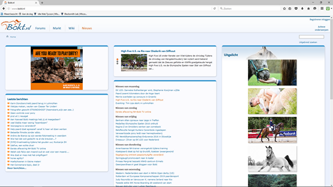This screenshot has width=333, height=187.
Task: Open post 'Voorpagina is veranderd?'
Action: 23,126
